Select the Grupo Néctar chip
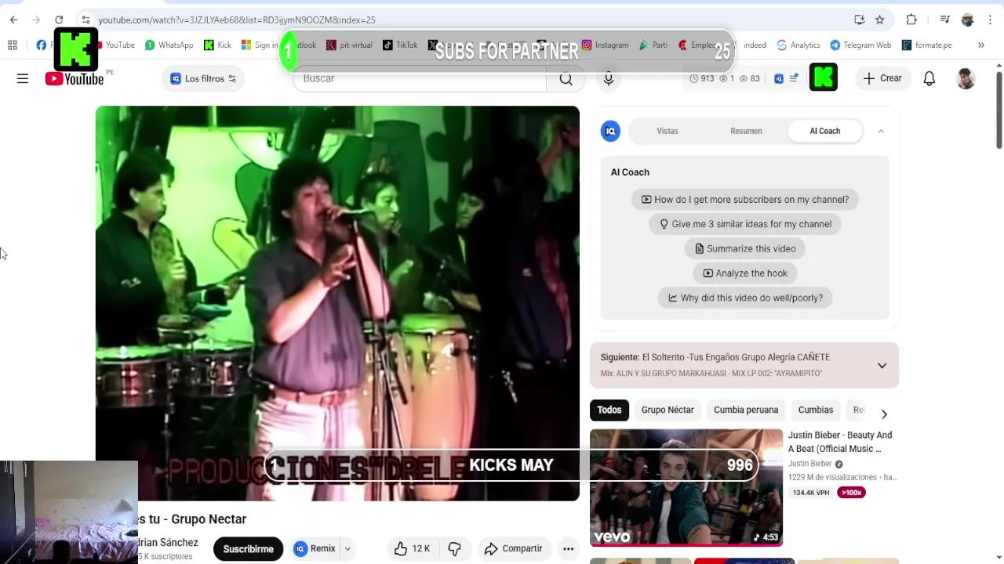1004x564 pixels. click(x=668, y=410)
